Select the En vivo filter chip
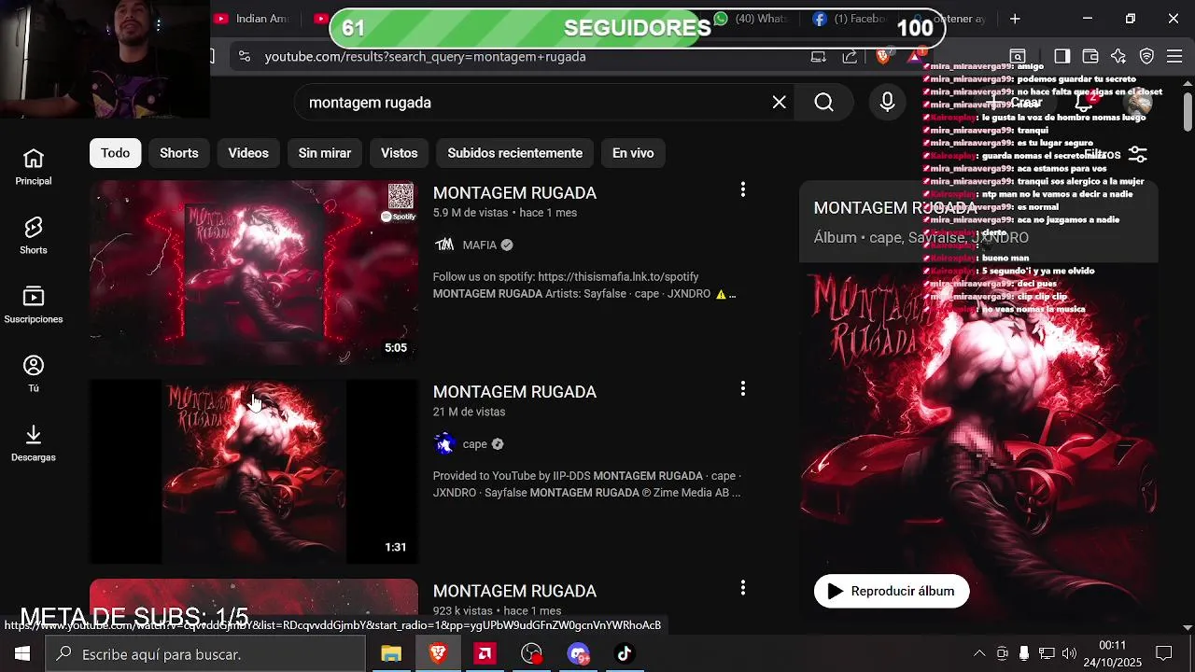Viewport: 1195px width, 672px height. (x=633, y=153)
